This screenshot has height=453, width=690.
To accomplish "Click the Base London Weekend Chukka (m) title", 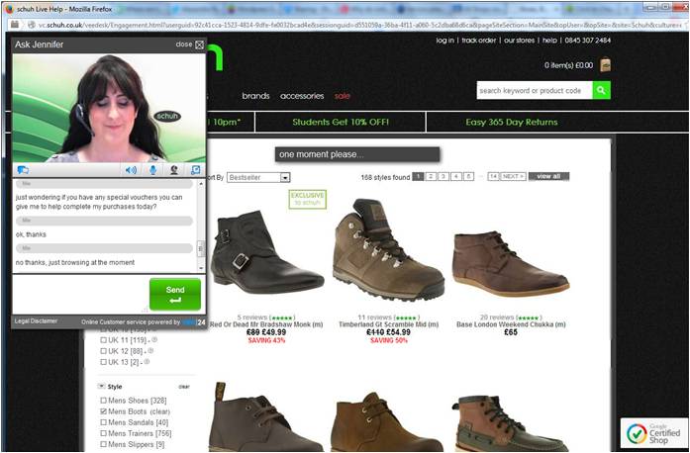I will point(511,324).
